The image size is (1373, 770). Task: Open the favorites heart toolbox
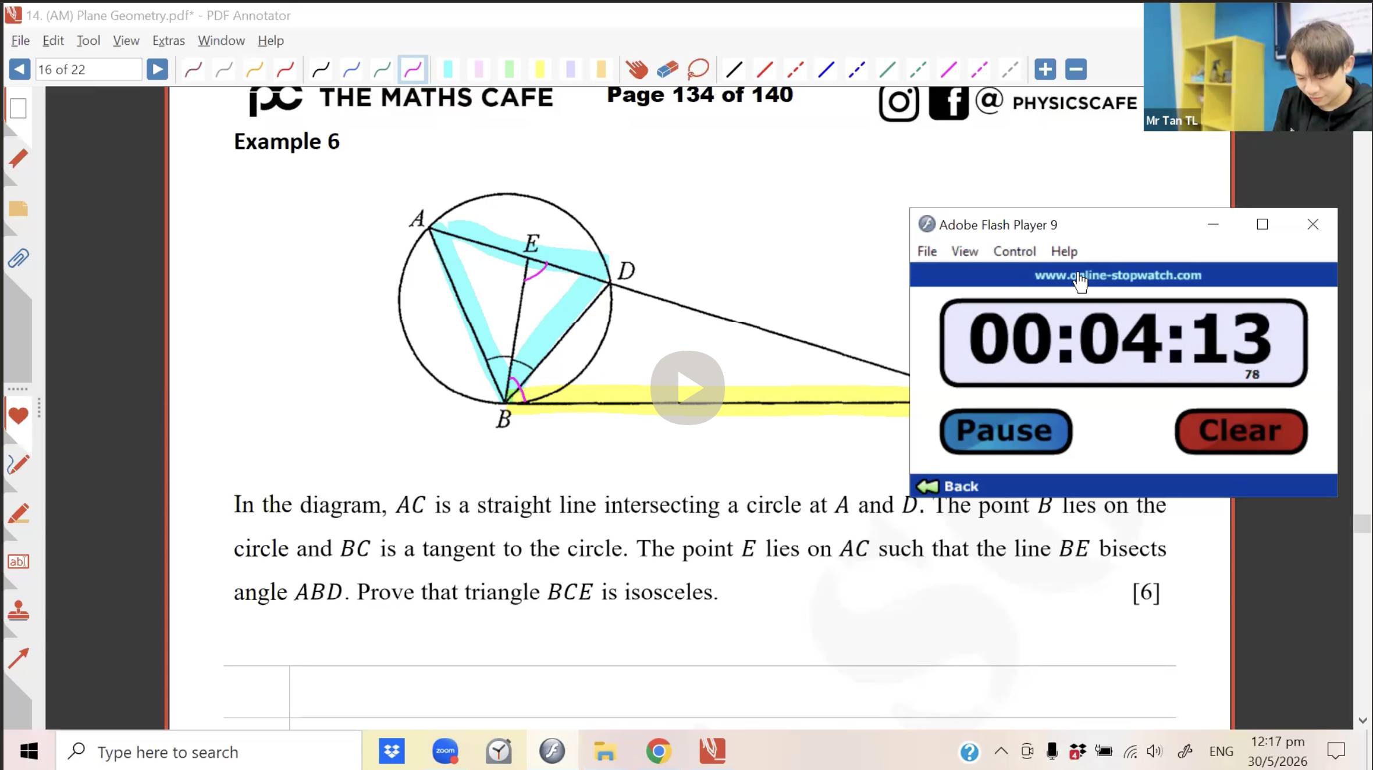click(18, 416)
